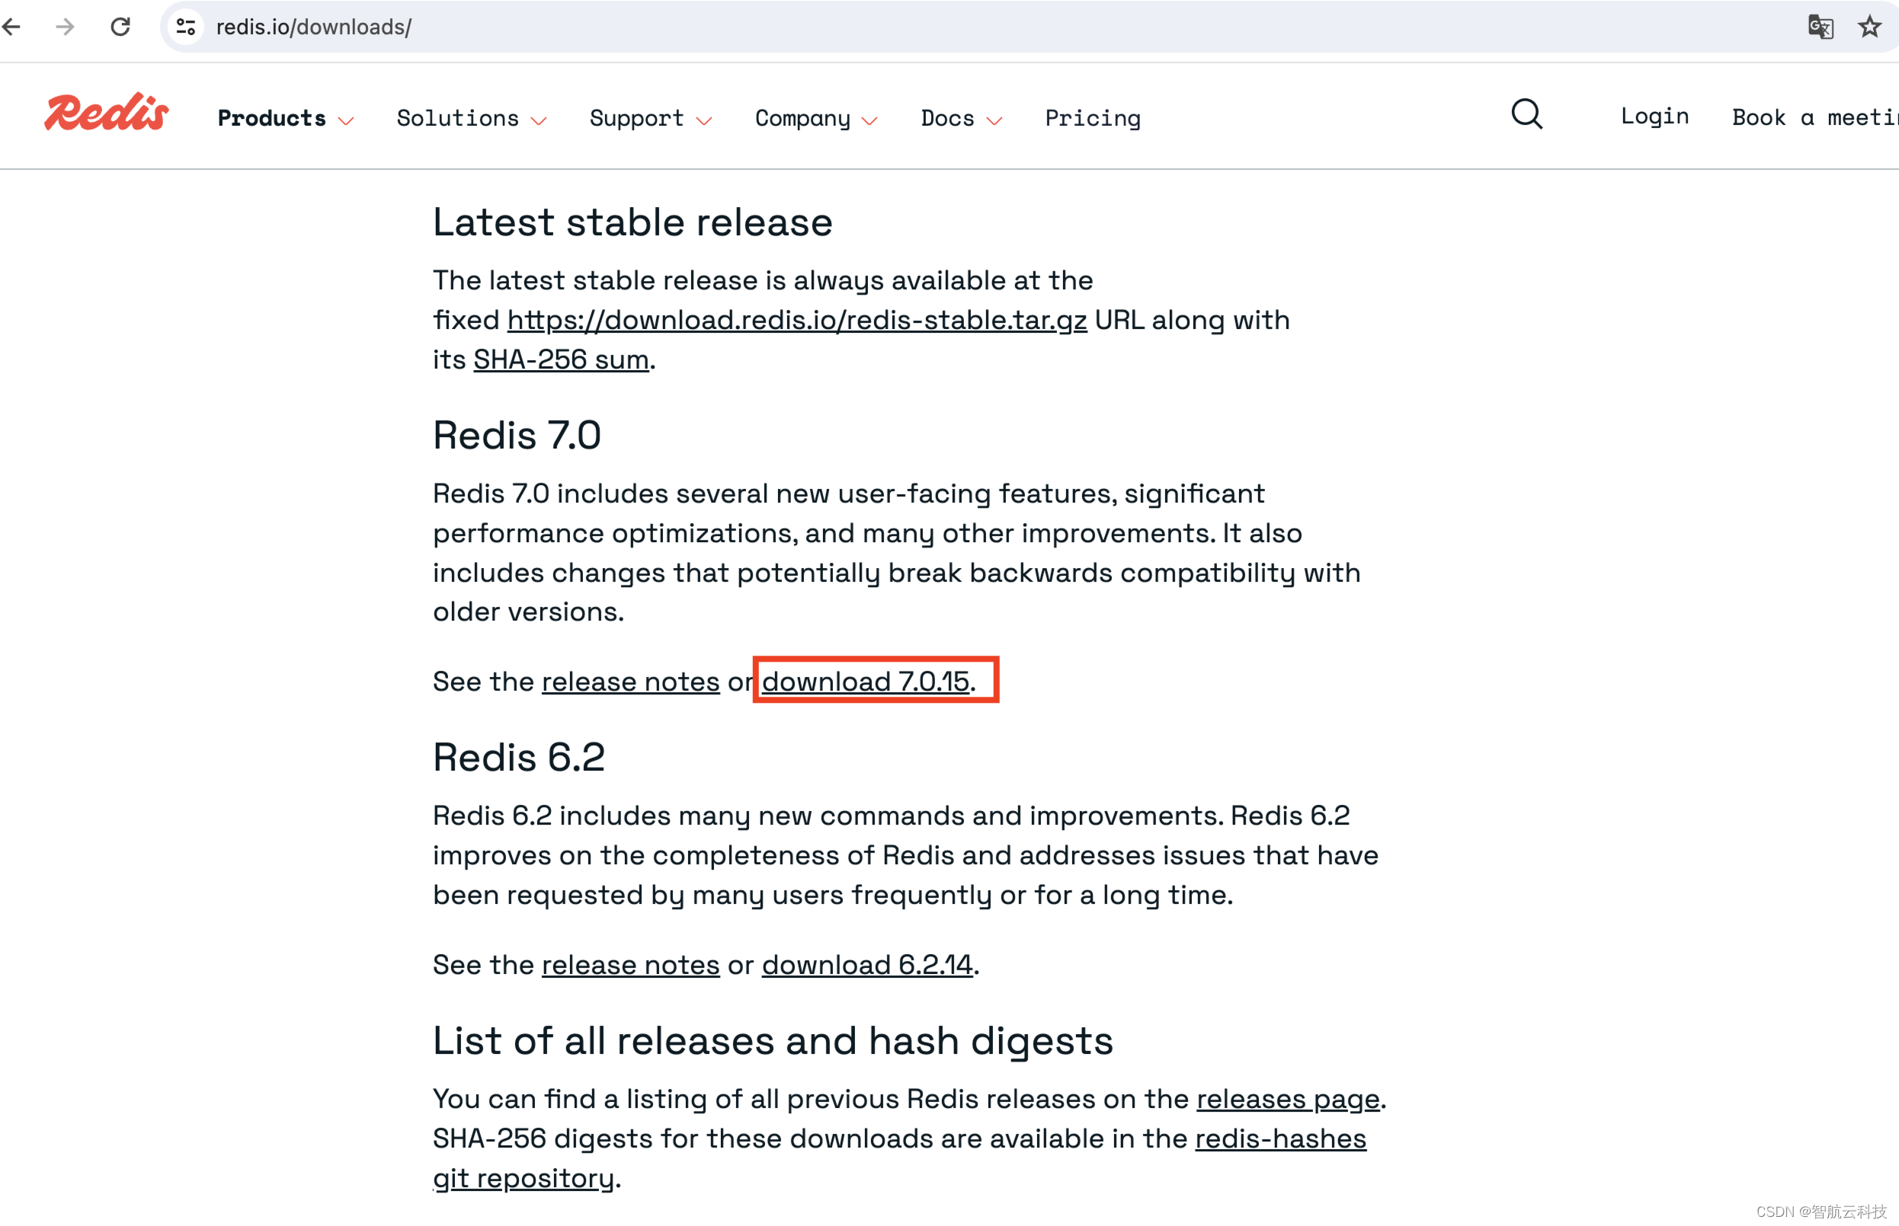This screenshot has width=1899, height=1226.
Task: Open Redis 7.0 release notes link
Action: [631, 682]
